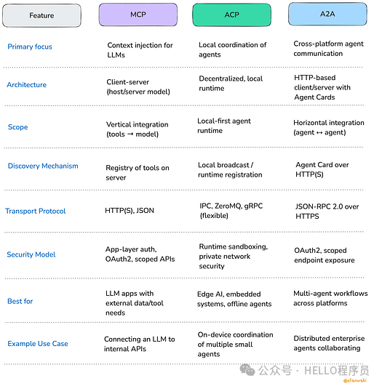This screenshot has width=382, height=386.
Task: Click the WeChat logo icon in watermark
Action: (x=247, y=370)
